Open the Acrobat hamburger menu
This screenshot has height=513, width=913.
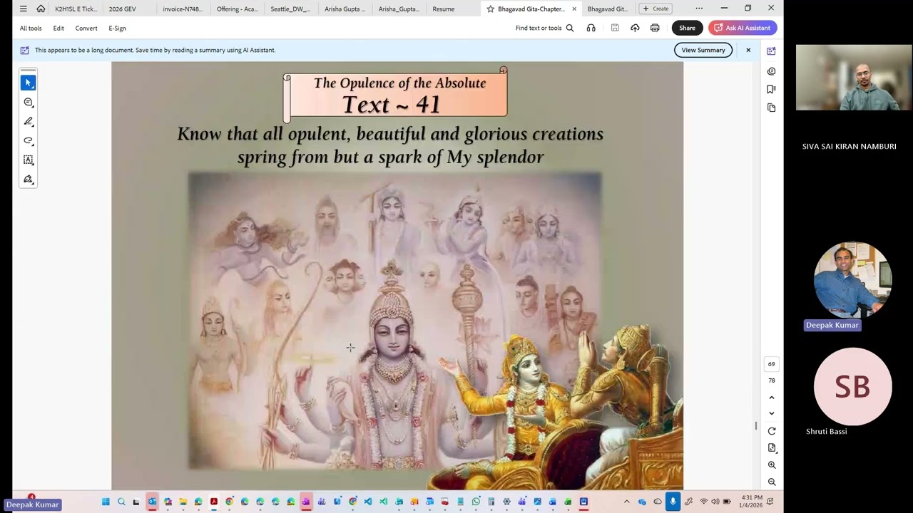point(24,9)
